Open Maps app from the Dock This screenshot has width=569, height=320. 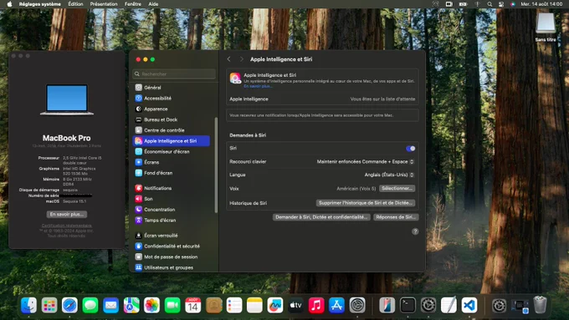click(131, 305)
